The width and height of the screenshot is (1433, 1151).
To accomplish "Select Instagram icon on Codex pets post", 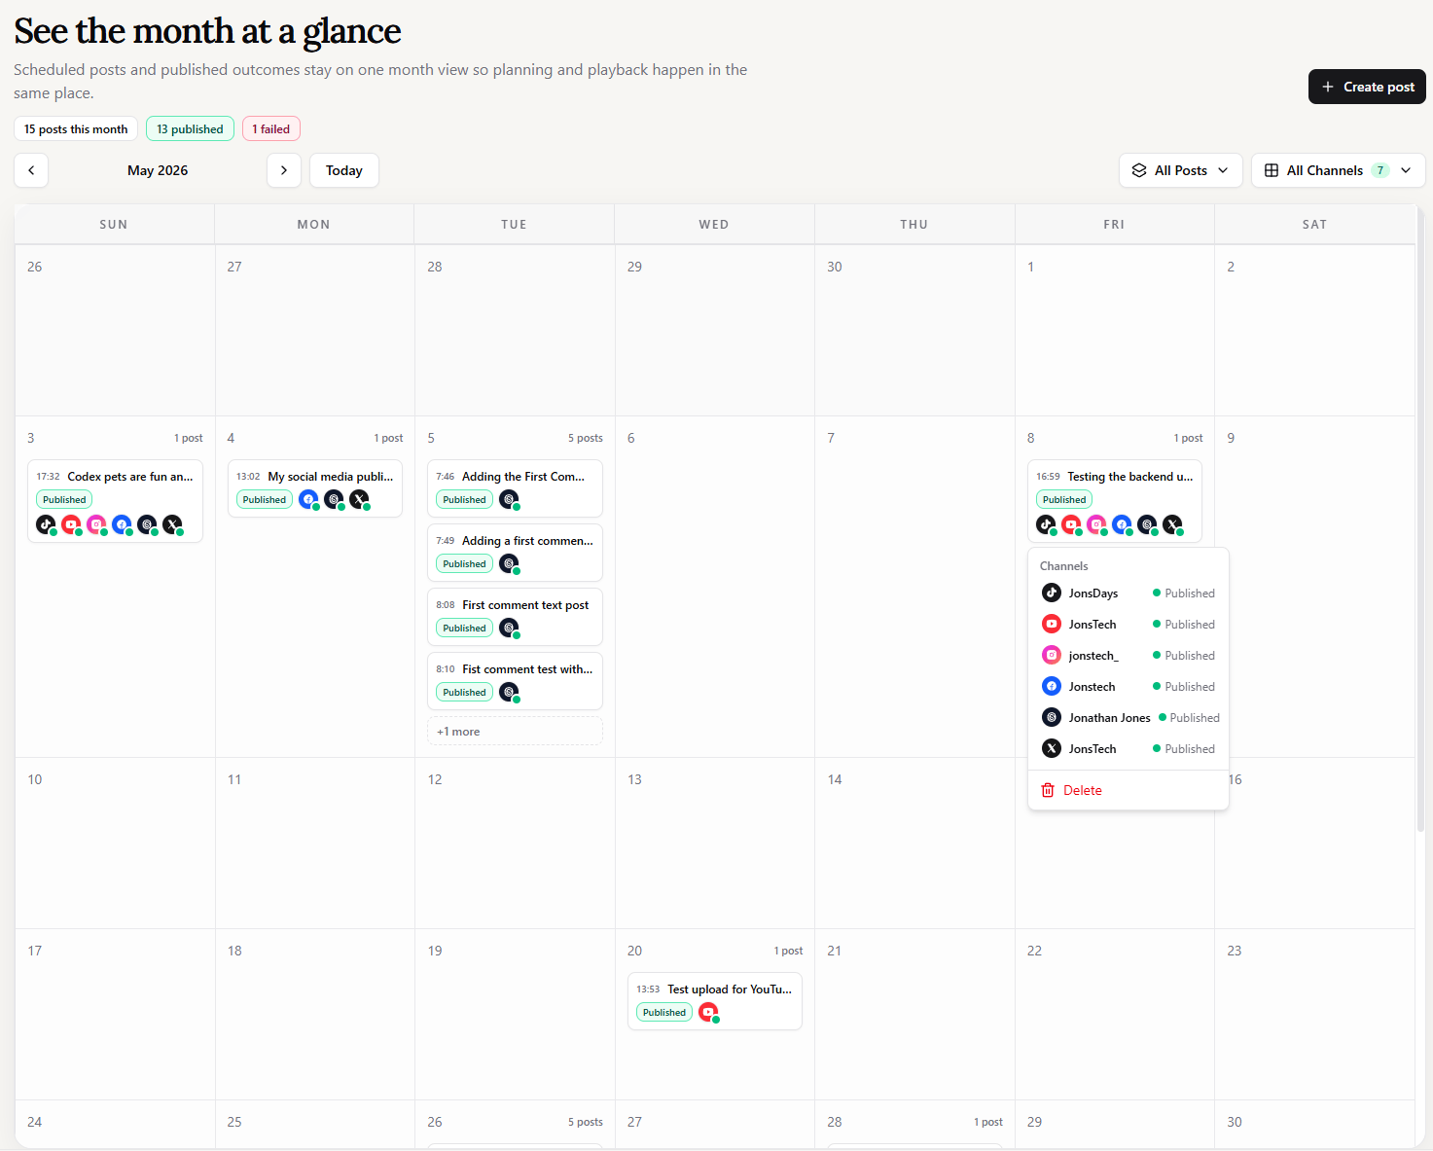I will point(96,524).
